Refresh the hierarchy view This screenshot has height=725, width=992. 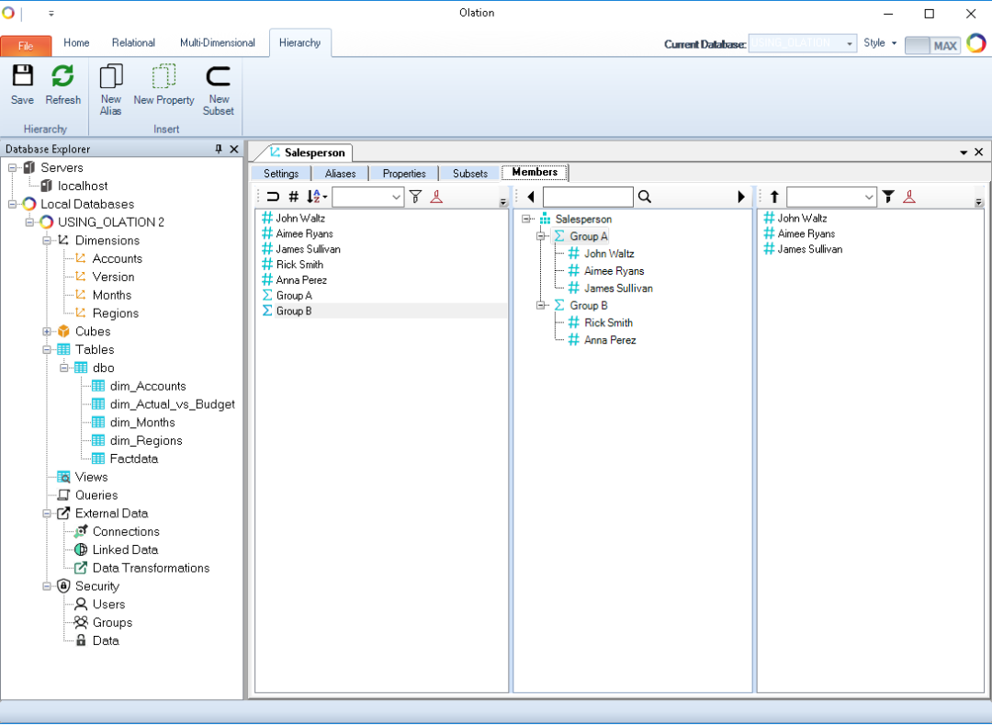point(63,85)
